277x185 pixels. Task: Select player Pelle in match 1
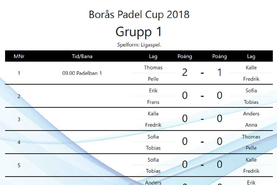click(x=153, y=79)
